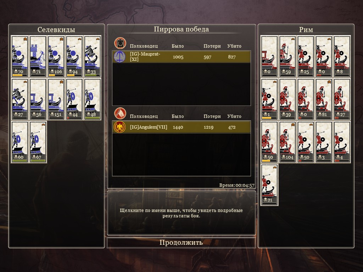Image resolution: width=363 pixels, height=272 pixels.
Task: Open details for [IG]-Mauprat-[XI] row
Action: pyautogui.click(x=181, y=57)
